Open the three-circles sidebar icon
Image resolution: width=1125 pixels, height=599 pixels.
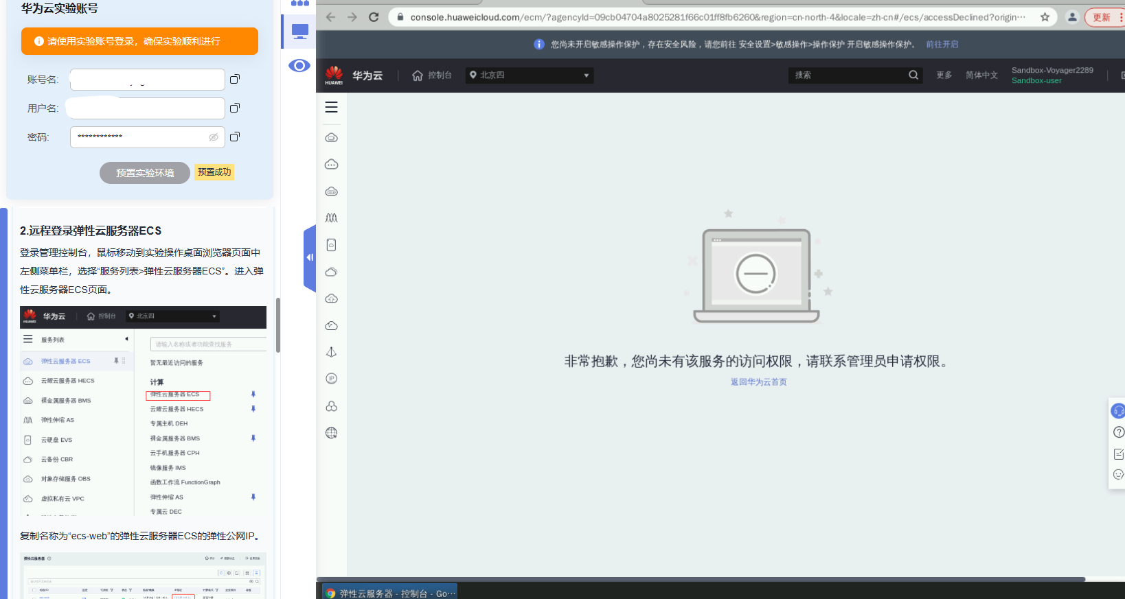[x=331, y=406]
